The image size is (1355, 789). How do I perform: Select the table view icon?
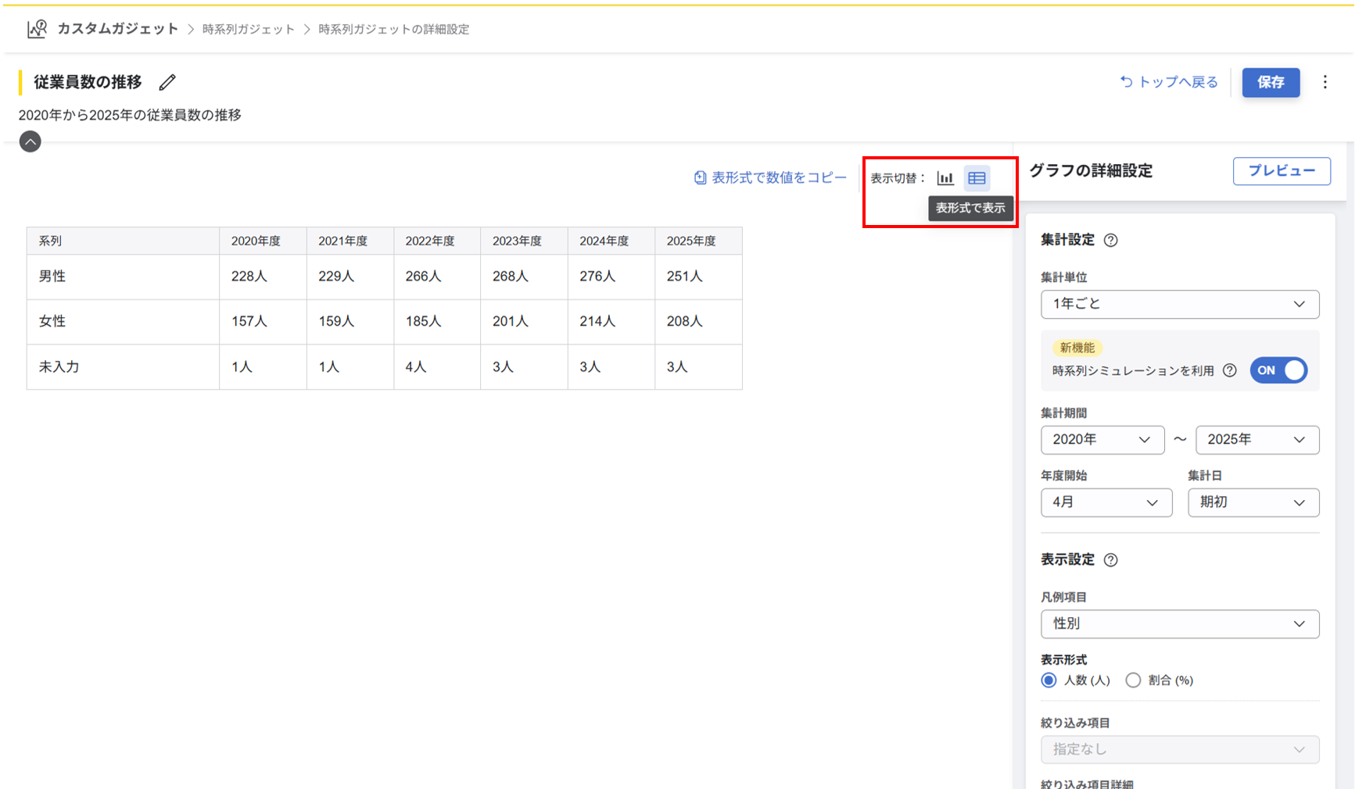(x=977, y=177)
